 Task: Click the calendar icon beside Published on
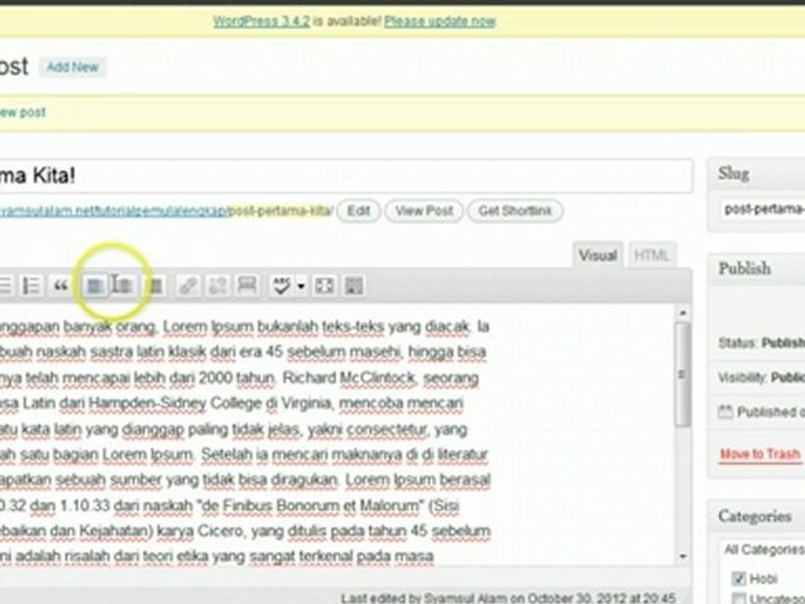724,411
